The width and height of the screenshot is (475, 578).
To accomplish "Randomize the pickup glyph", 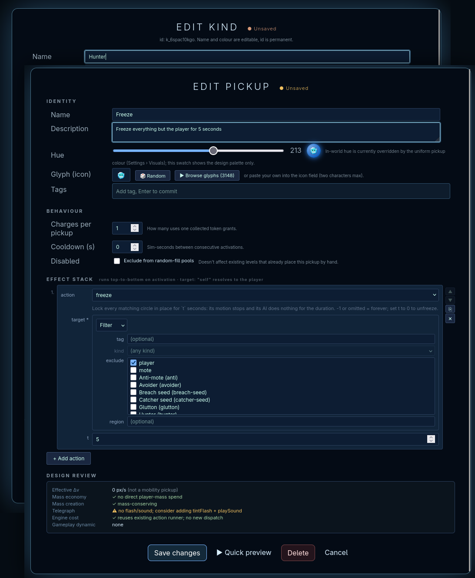I will pyautogui.click(x=153, y=175).
